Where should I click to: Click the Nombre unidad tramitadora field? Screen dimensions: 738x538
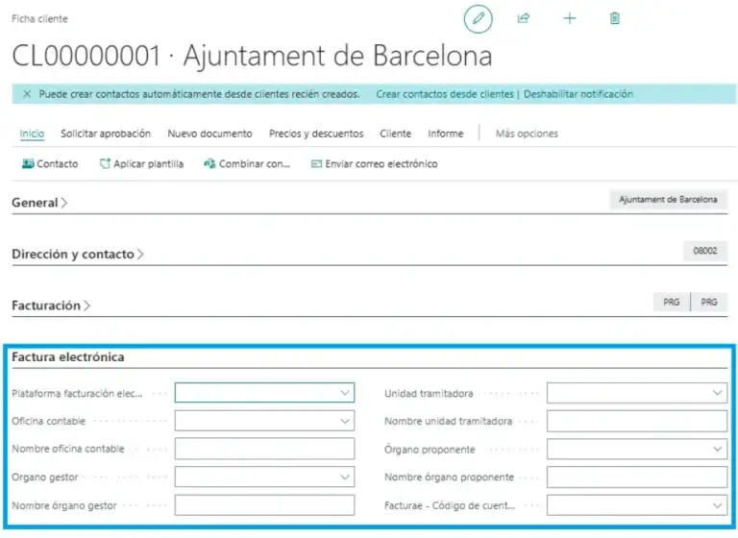(x=637, y=421)
